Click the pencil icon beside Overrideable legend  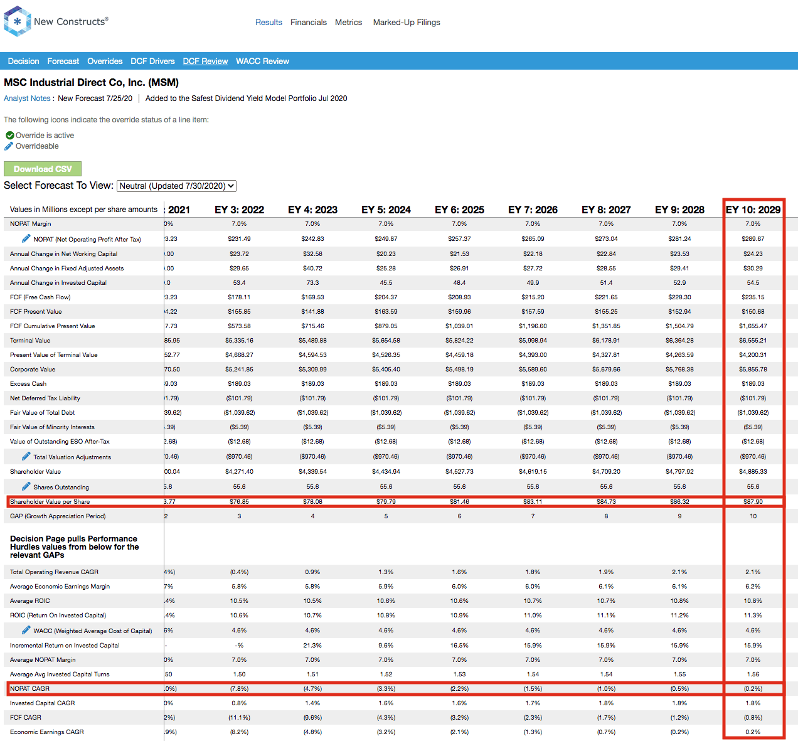click(x=9, y=146)
